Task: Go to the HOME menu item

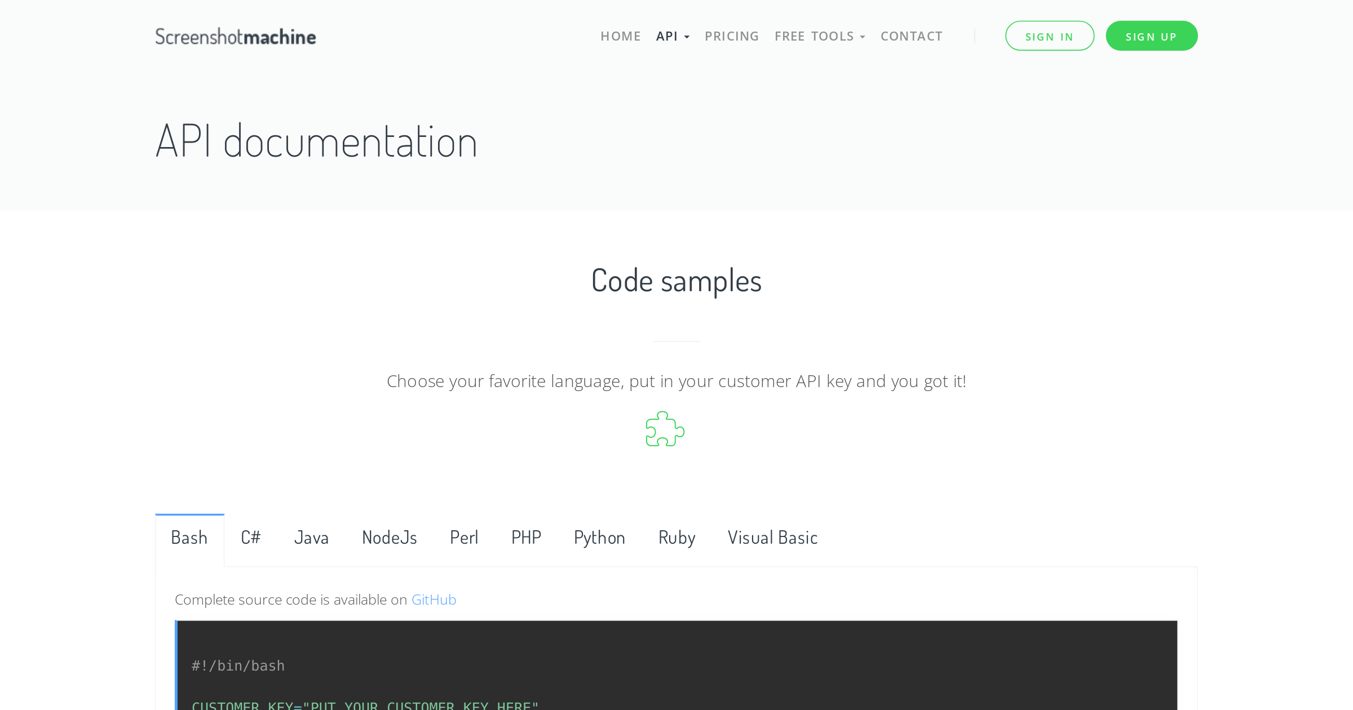Action: (621, 36)
